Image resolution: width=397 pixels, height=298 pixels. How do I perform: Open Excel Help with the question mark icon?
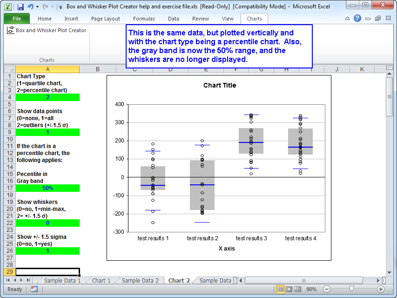coord(357,19)
